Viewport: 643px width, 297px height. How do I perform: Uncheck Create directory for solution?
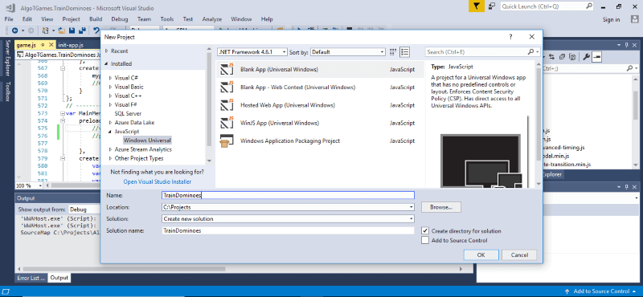point(425,231)
